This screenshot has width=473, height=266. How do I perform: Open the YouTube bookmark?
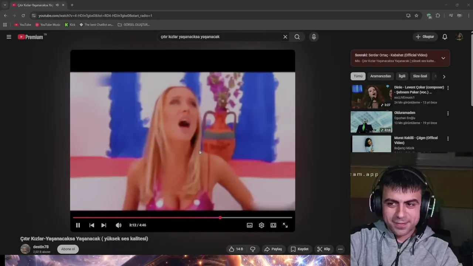(23, 25)
